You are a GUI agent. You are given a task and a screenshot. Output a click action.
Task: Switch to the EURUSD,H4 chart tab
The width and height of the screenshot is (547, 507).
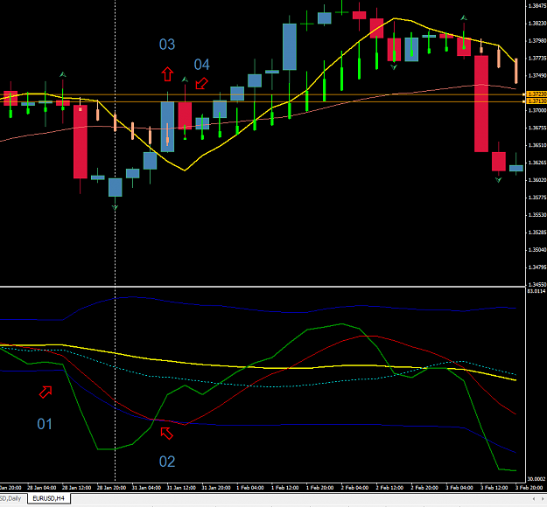click(48, 498)
